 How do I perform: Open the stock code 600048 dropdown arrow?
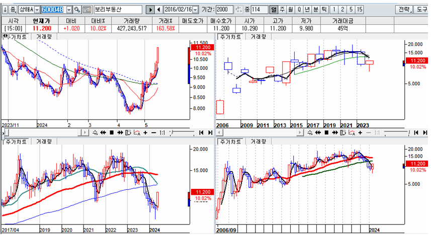coord(69,10)
